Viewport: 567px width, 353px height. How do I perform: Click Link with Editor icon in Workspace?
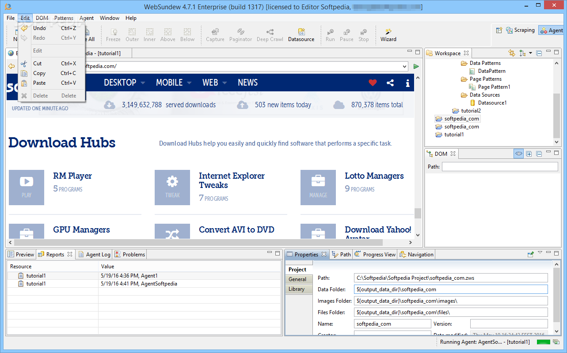coord(512,53)
